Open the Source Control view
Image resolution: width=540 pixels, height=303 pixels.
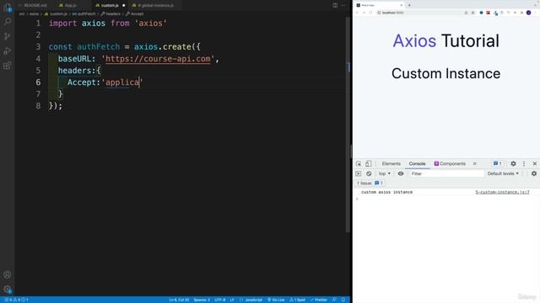click(x=8, y=36)
